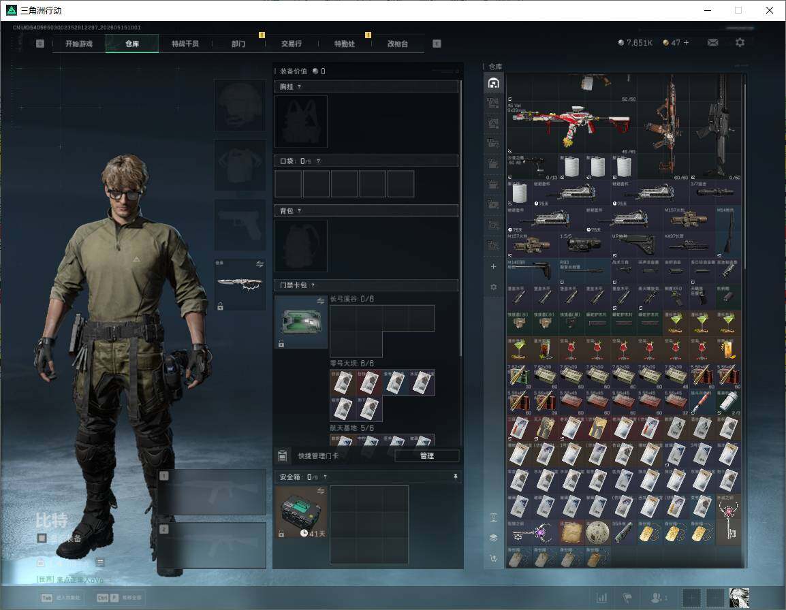Select the black vertical assault rifle

(716, 127)
